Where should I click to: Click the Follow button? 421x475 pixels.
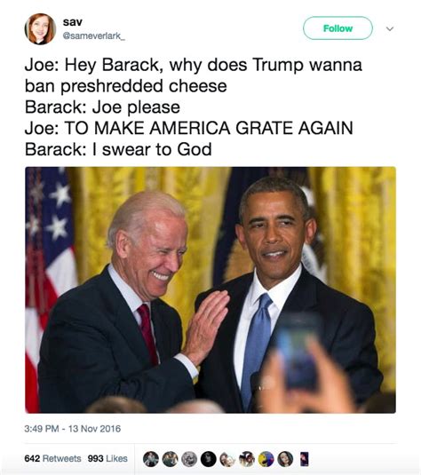click(x=338, y=28)
